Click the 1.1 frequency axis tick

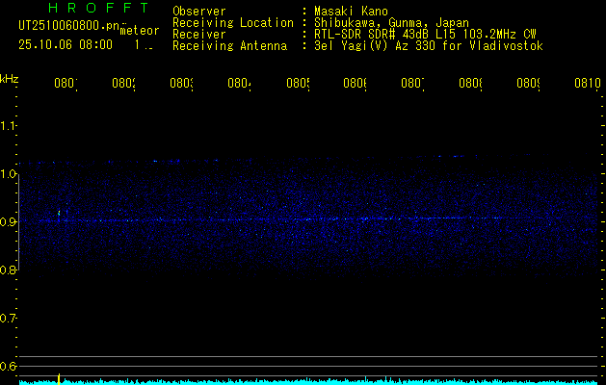click(x=9, y=126)
